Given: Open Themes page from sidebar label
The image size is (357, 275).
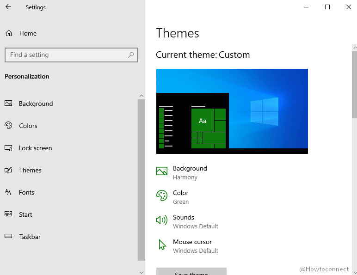Looking at the screenshot, I should tap(30, 170).
